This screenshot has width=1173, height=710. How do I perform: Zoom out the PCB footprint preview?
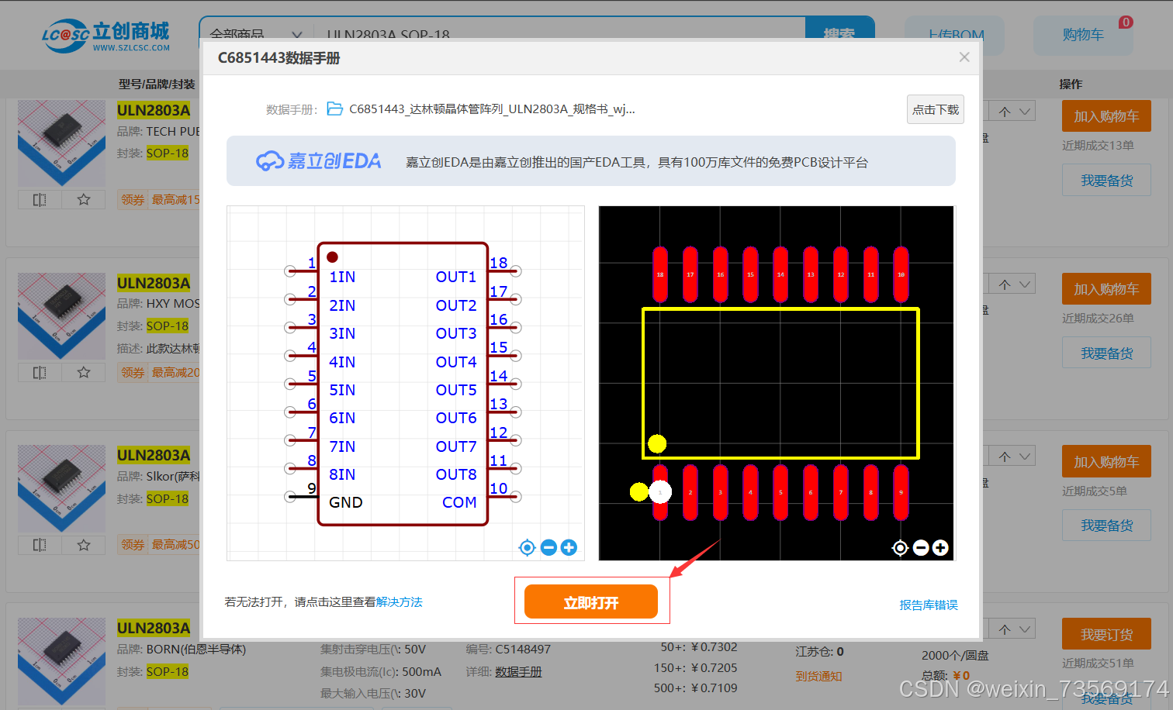[921, 548]
